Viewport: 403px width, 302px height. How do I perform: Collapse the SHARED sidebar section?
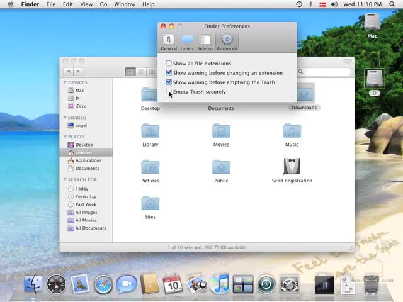[x=65, y=118]
